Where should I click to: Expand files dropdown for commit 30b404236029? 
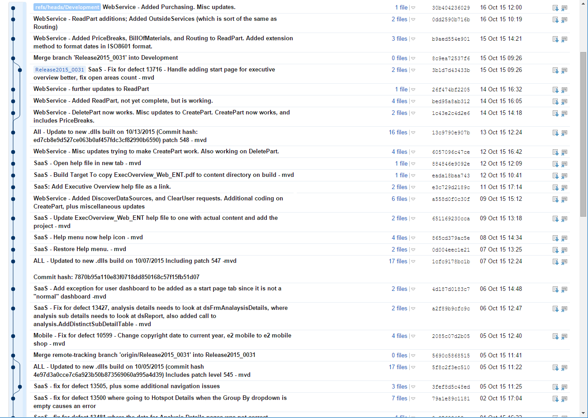pos(413,8)
